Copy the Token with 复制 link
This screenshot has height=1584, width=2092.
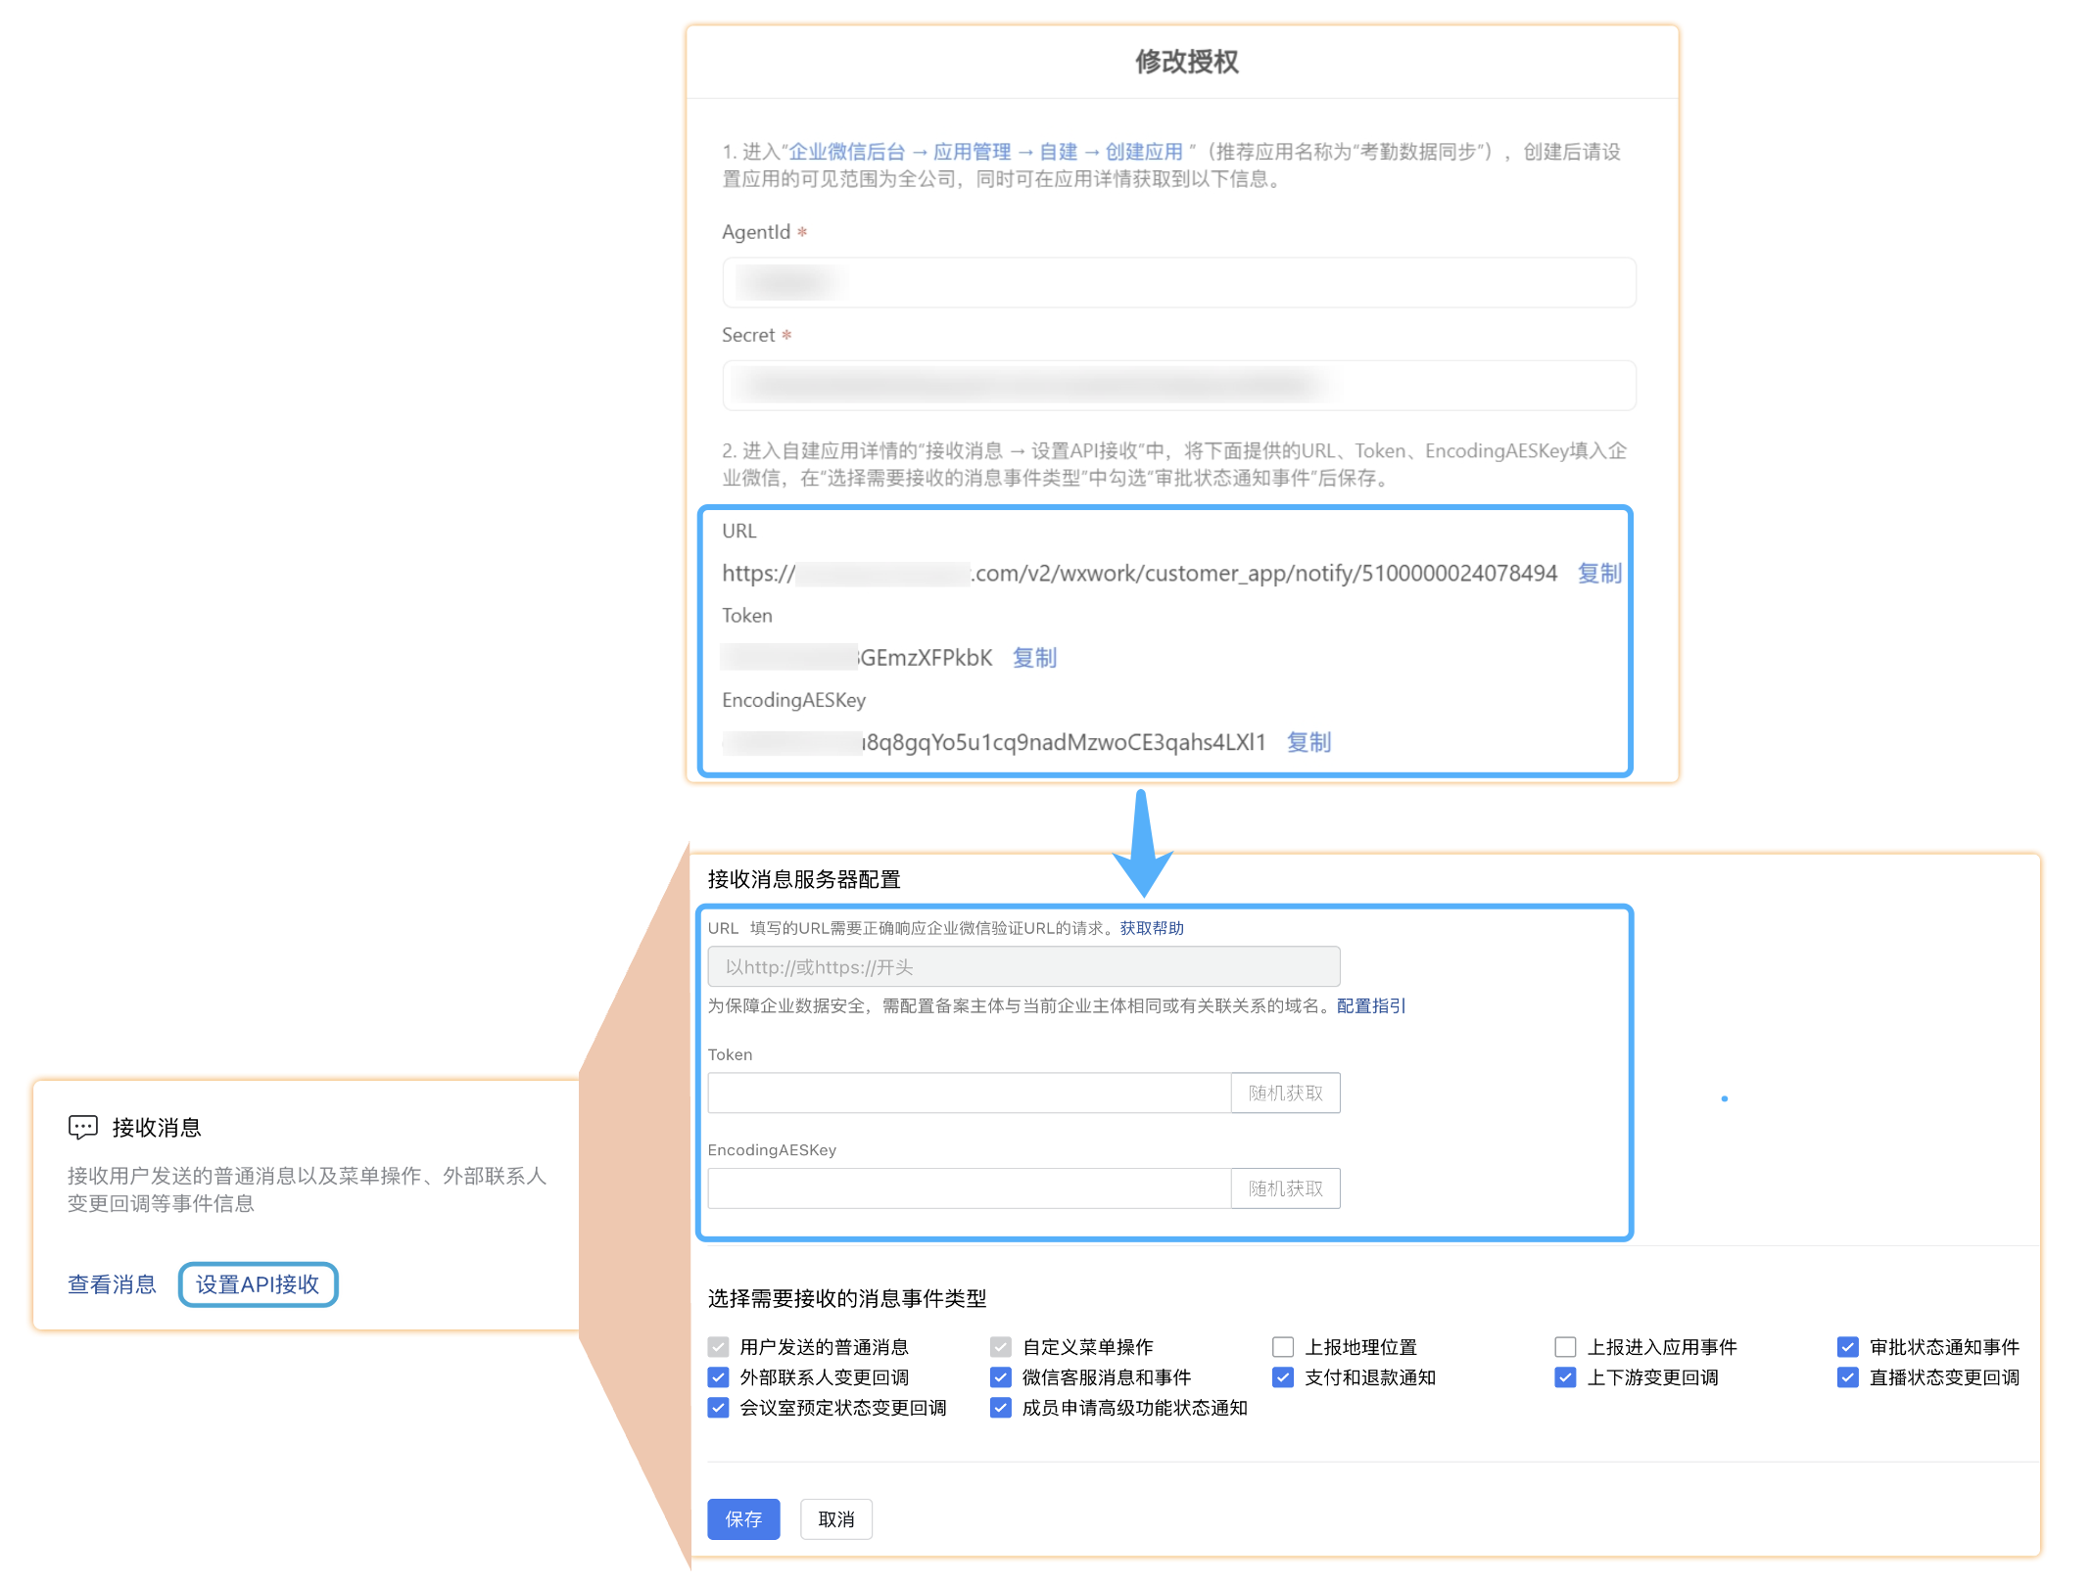point(1034,658)
